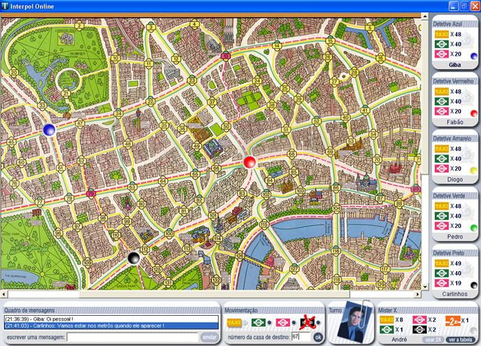Pick the pink underground ticket radio button
481x346 pixels.
(x=293, y=323)
